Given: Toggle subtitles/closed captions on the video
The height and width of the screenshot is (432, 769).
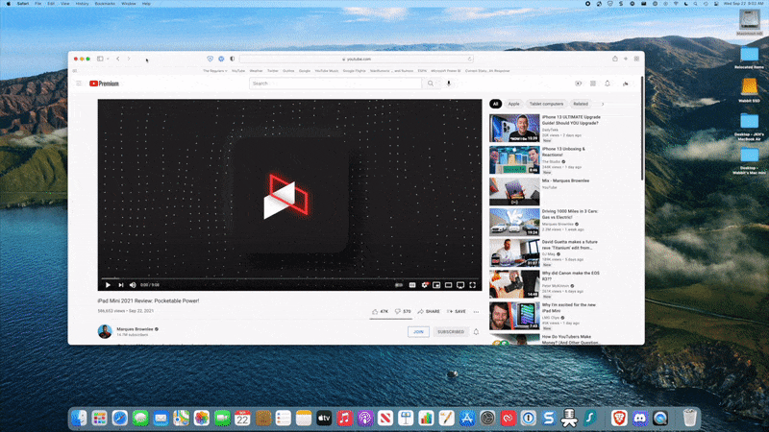Looking at the screenshot, I should pos(412,285).
